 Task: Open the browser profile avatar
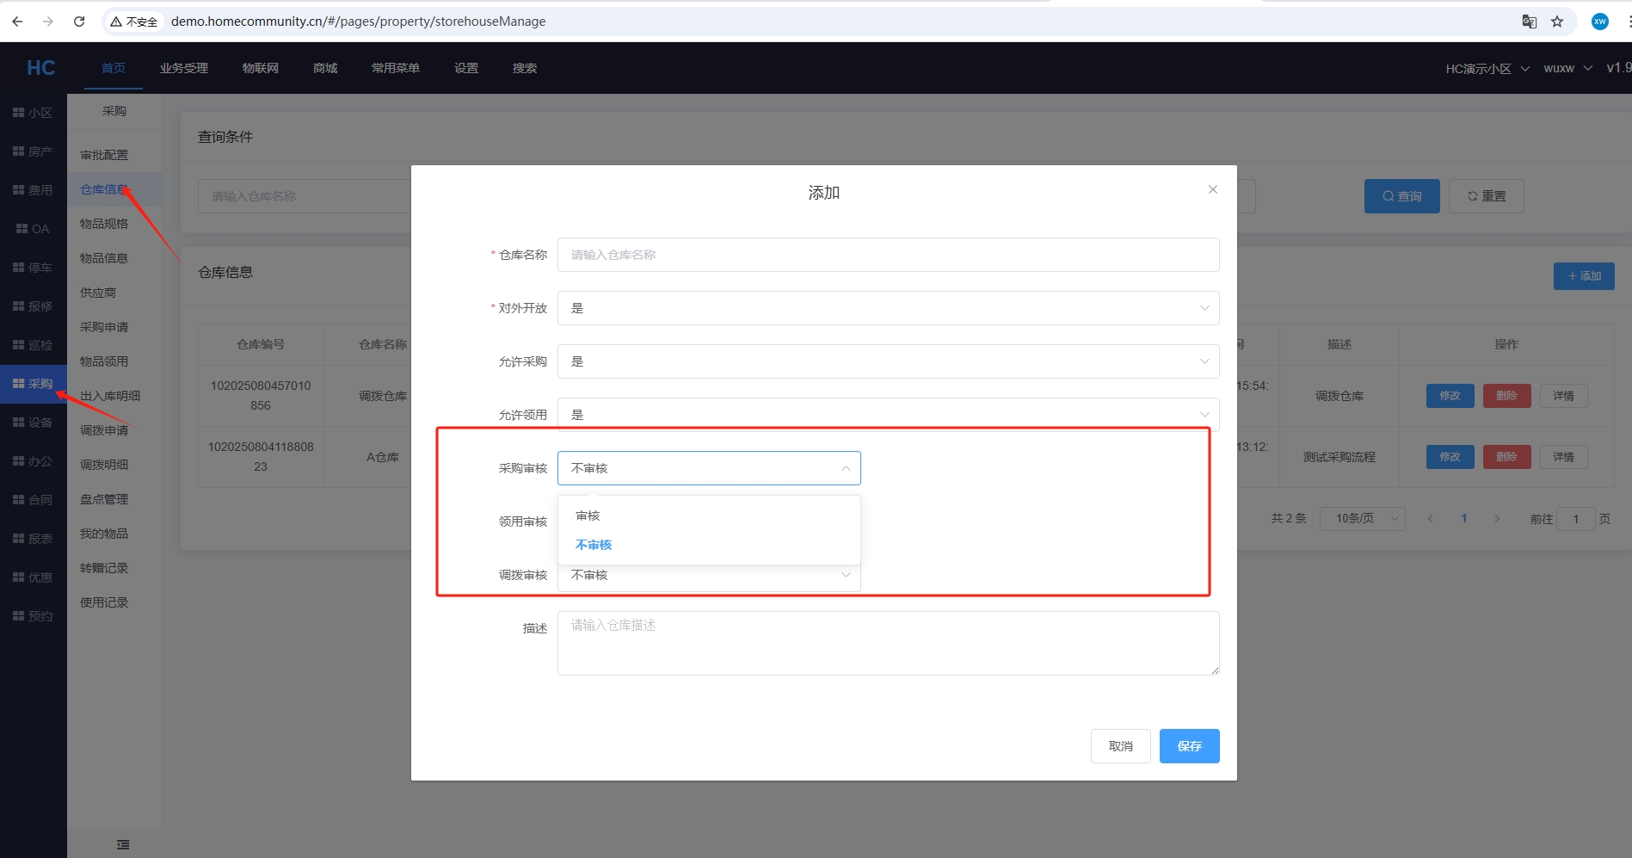point(1600,22)
